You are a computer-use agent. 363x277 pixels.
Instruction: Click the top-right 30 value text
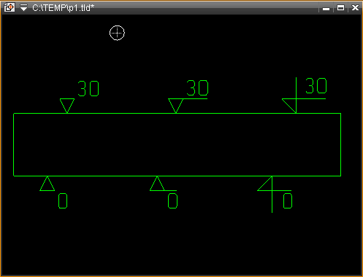point(316,86)
